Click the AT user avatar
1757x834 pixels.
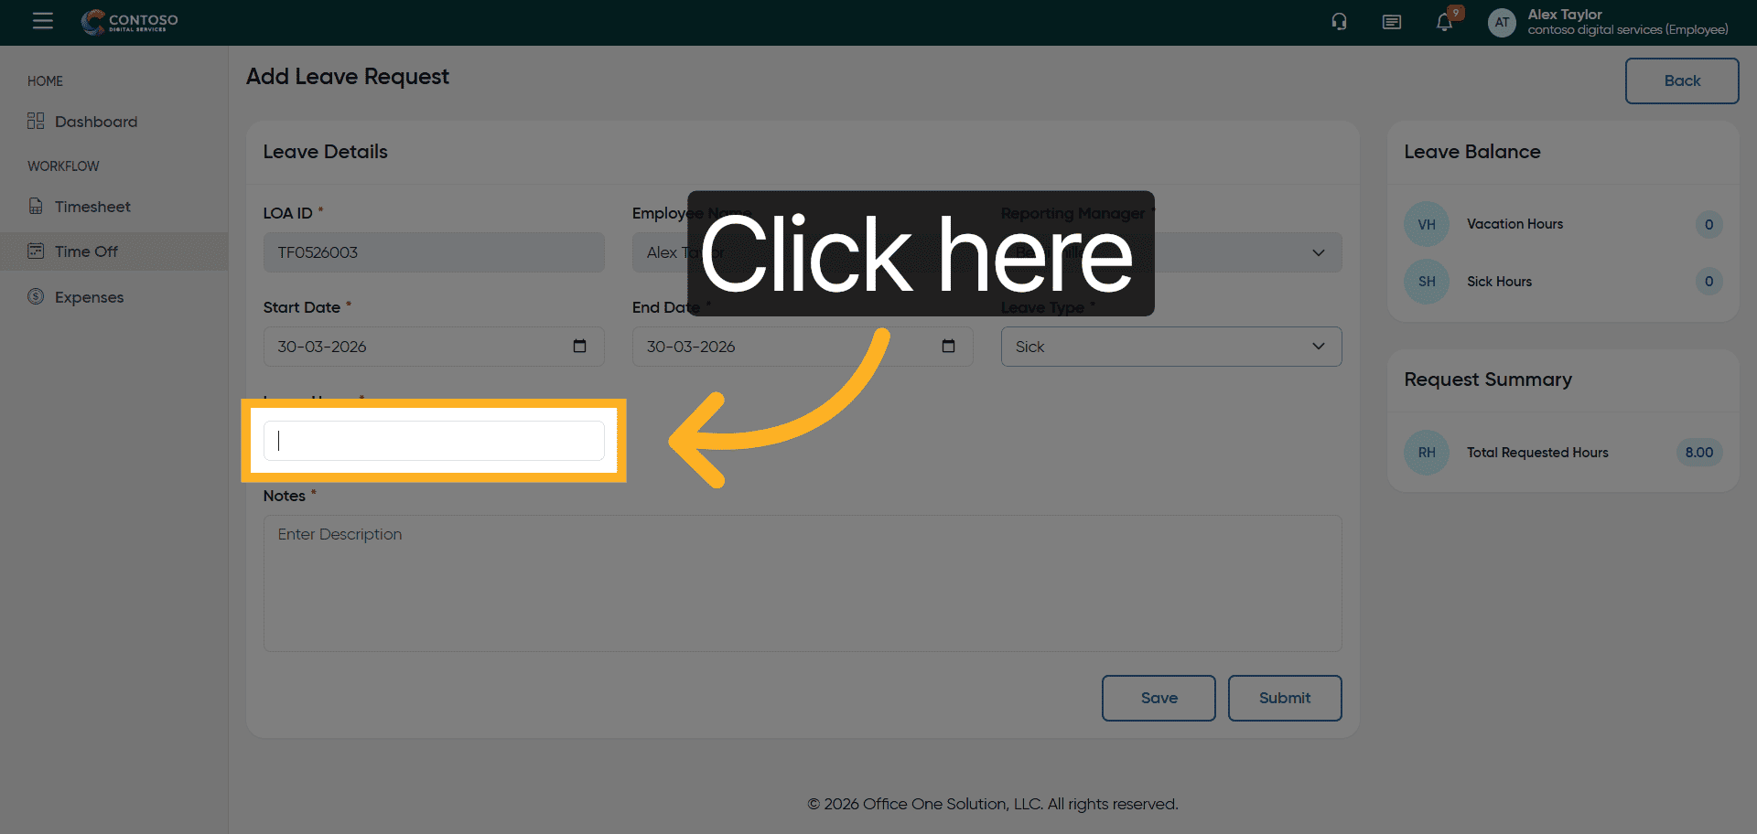[1502, 22]
